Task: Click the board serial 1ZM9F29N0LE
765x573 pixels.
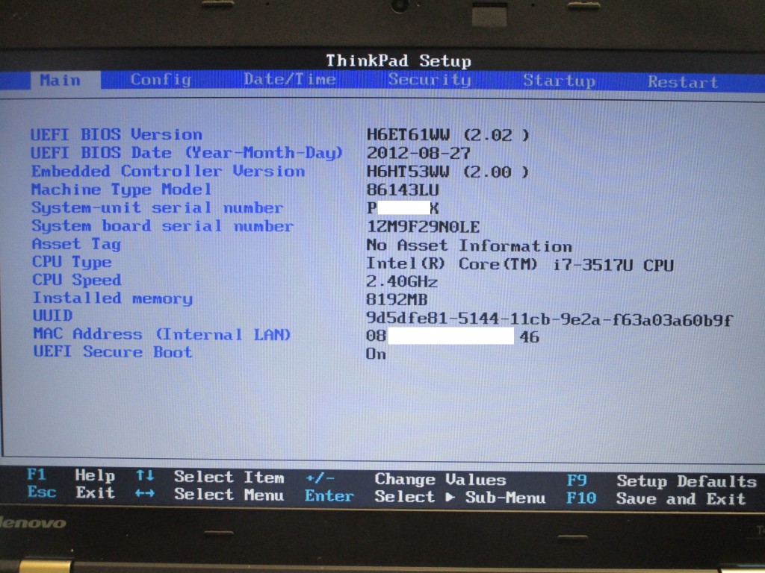Action: click(423, 227)
